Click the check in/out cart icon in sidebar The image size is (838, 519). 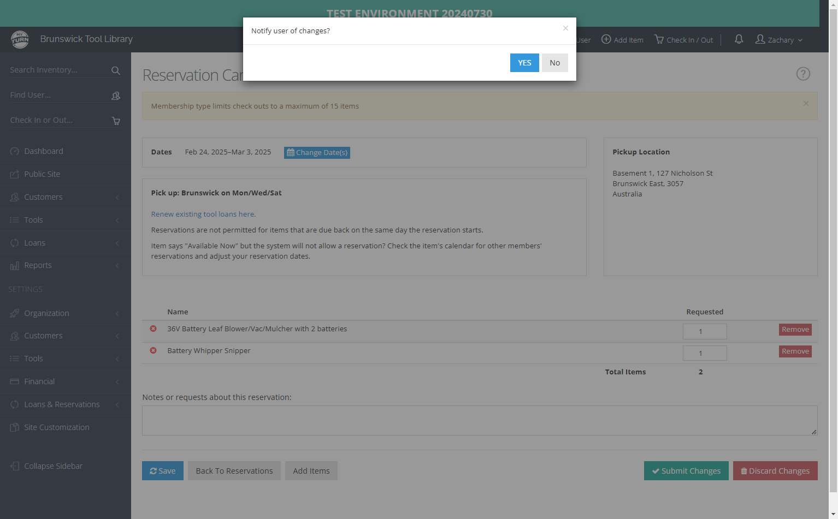tap(116, 121)
